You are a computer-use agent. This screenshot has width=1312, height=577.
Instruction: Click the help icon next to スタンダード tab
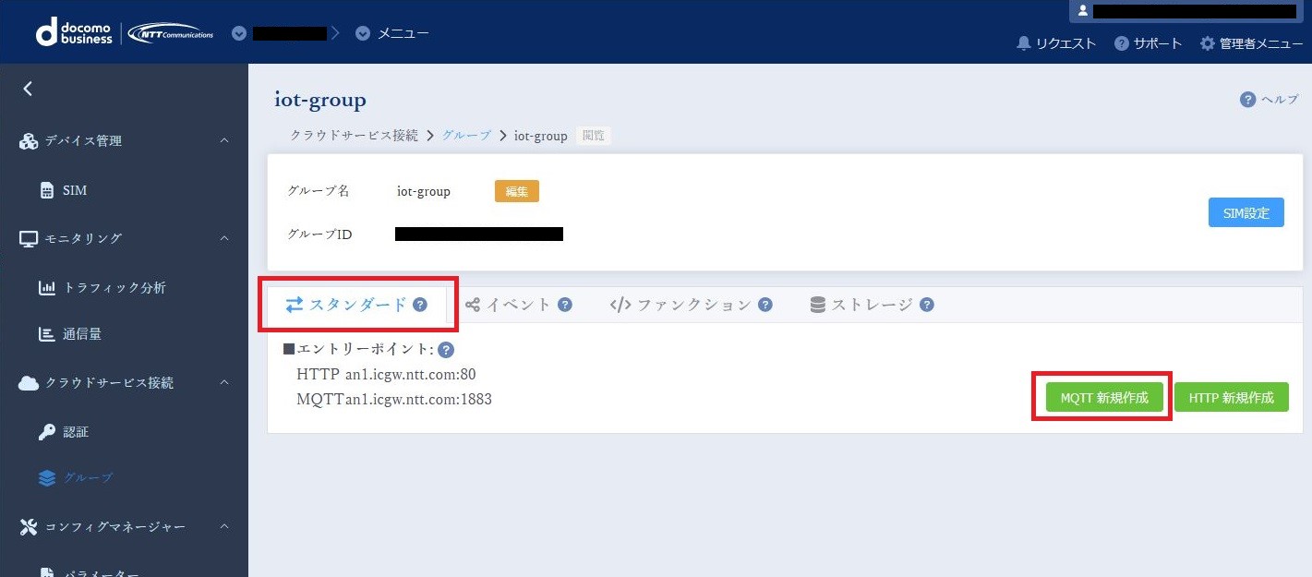tap(420, 304)
